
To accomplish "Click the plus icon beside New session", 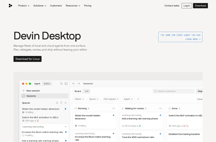I will 23,91.
